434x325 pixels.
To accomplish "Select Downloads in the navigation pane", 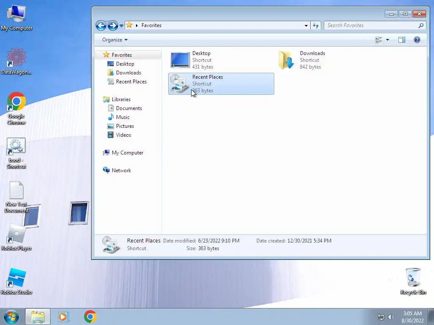I will point(128,73).
